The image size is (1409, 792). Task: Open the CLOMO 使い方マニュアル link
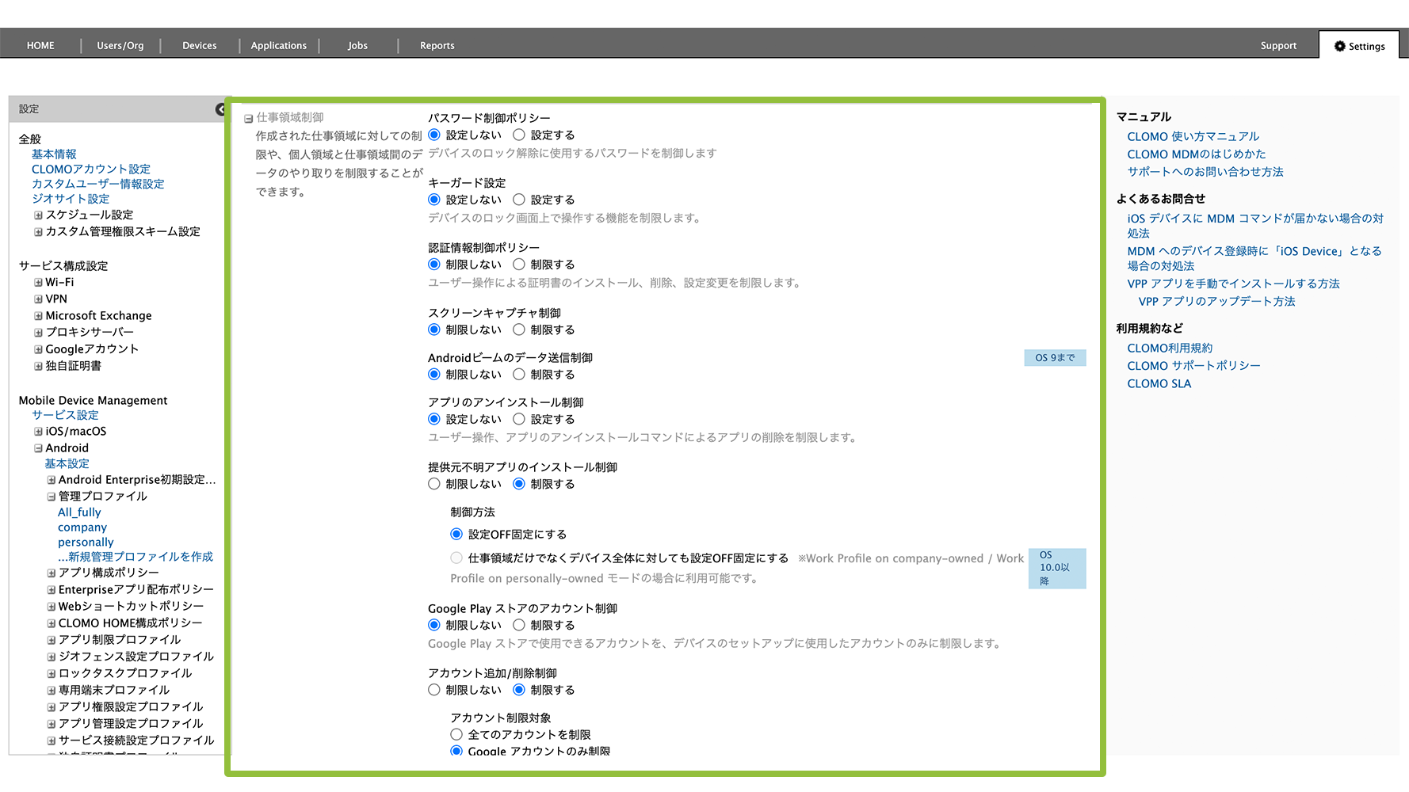(1193, 137)
